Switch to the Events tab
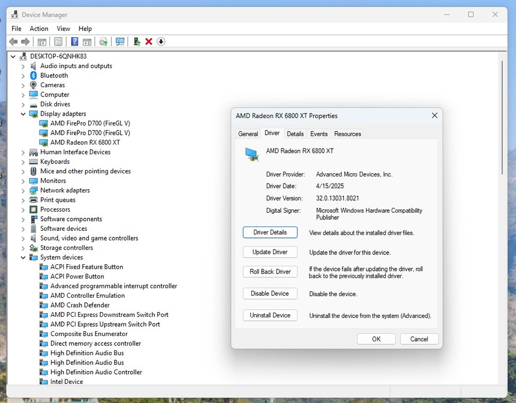 319,134
